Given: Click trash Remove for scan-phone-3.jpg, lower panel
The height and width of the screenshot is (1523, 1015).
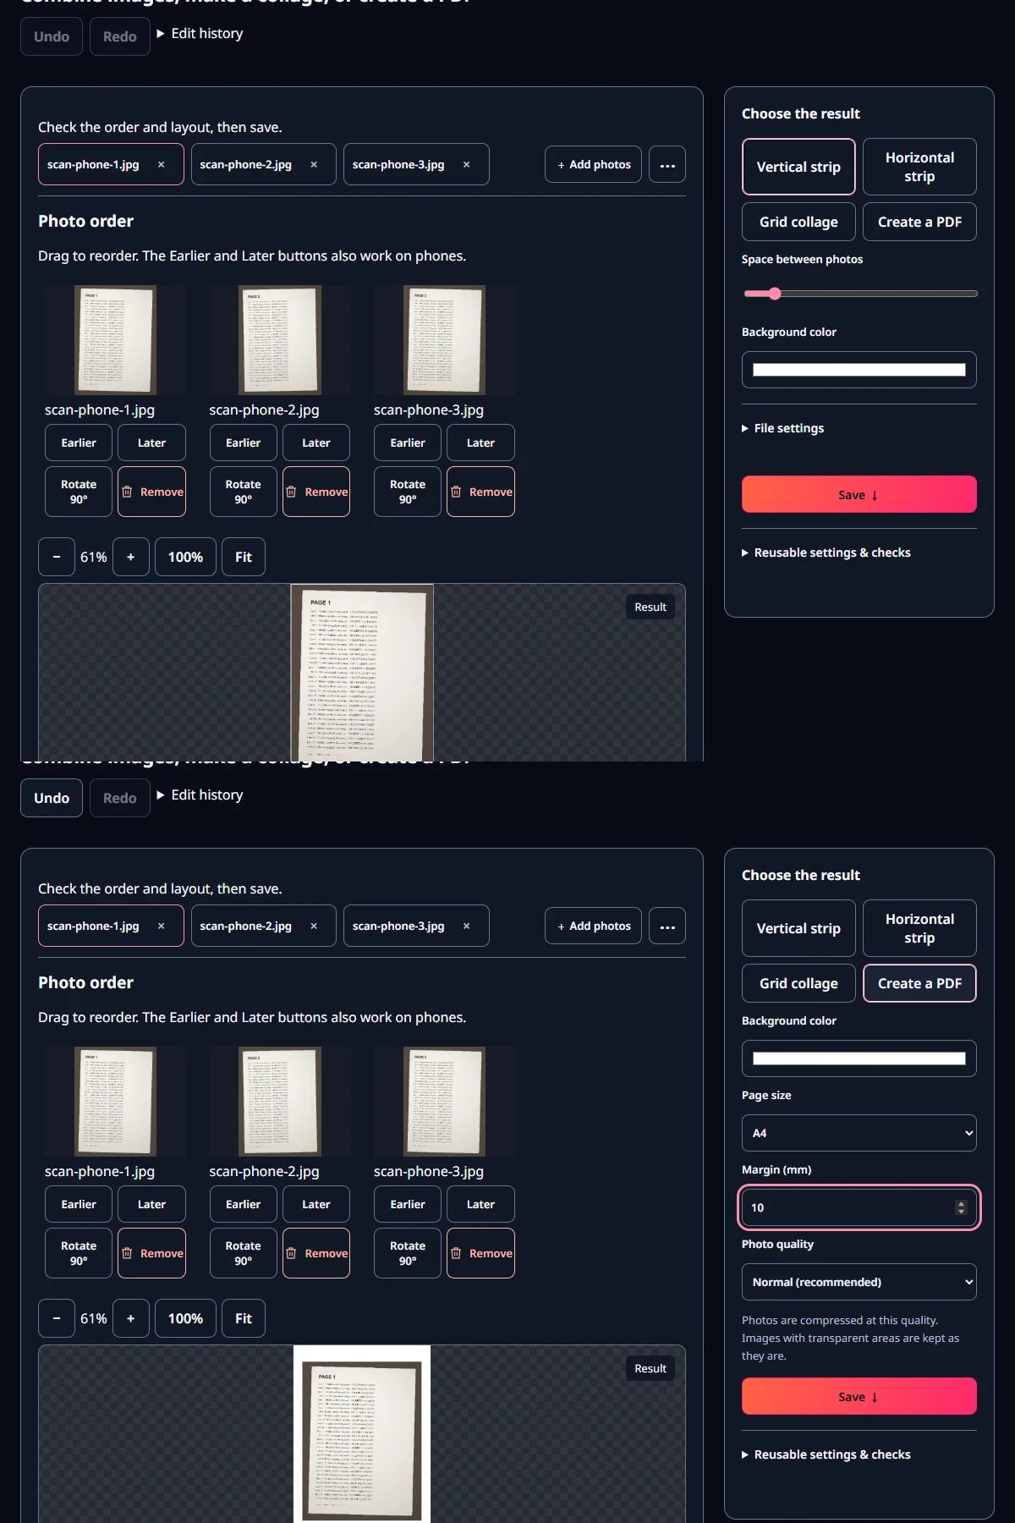Looking at the screenshot, I should click(x=480, y=1253).
